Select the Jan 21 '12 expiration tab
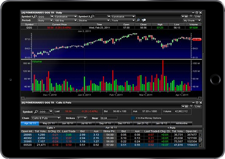The height and width of the screenshot is (159, 225). point(142,123)
